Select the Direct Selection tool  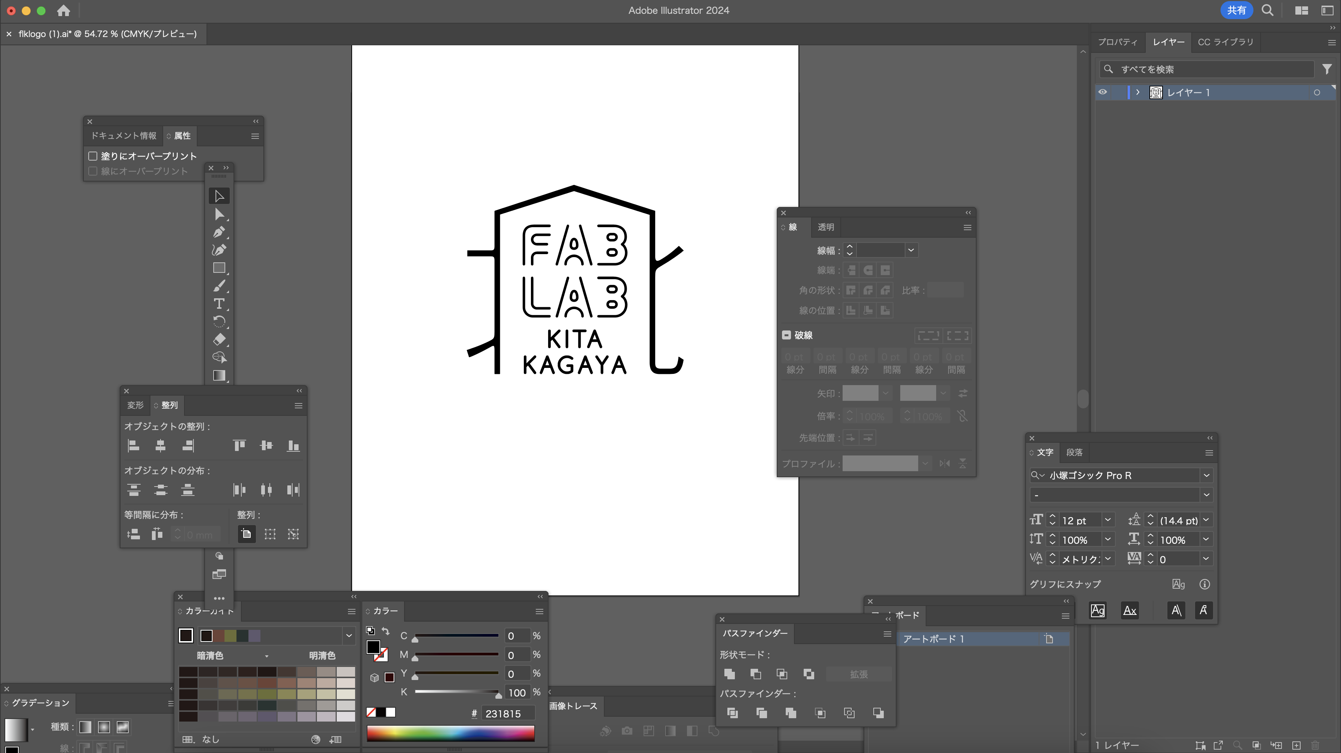(219, 214)
